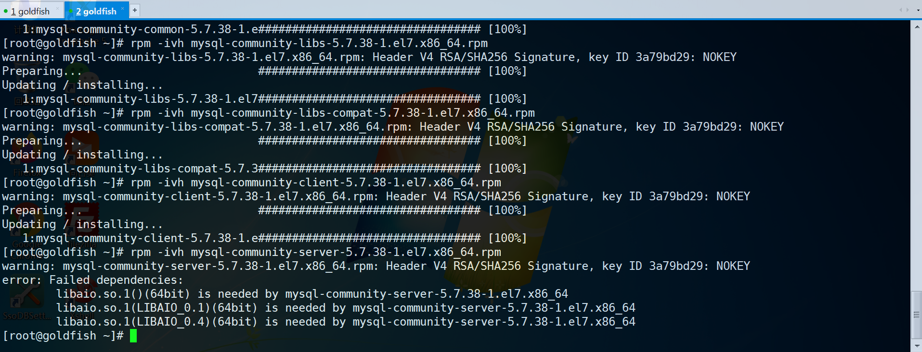This screenshot has height=352, width=922.
Task: Click the scrollbar track above the thumb
Action: click(x=917, y=158)
